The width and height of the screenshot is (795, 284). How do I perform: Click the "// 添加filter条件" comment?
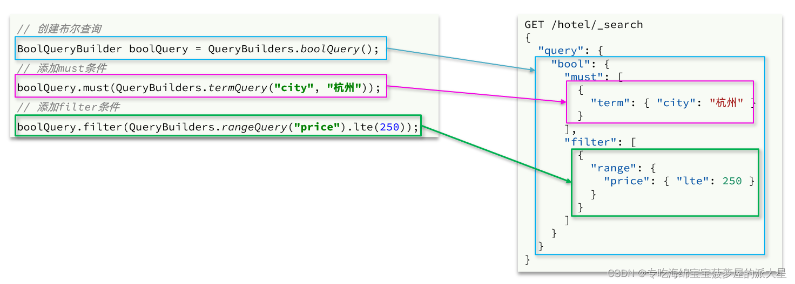pyautogui.click(x=68, y=107)
